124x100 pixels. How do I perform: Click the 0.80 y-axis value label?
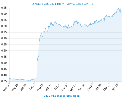pyautogui.click(x=4, y=26)
